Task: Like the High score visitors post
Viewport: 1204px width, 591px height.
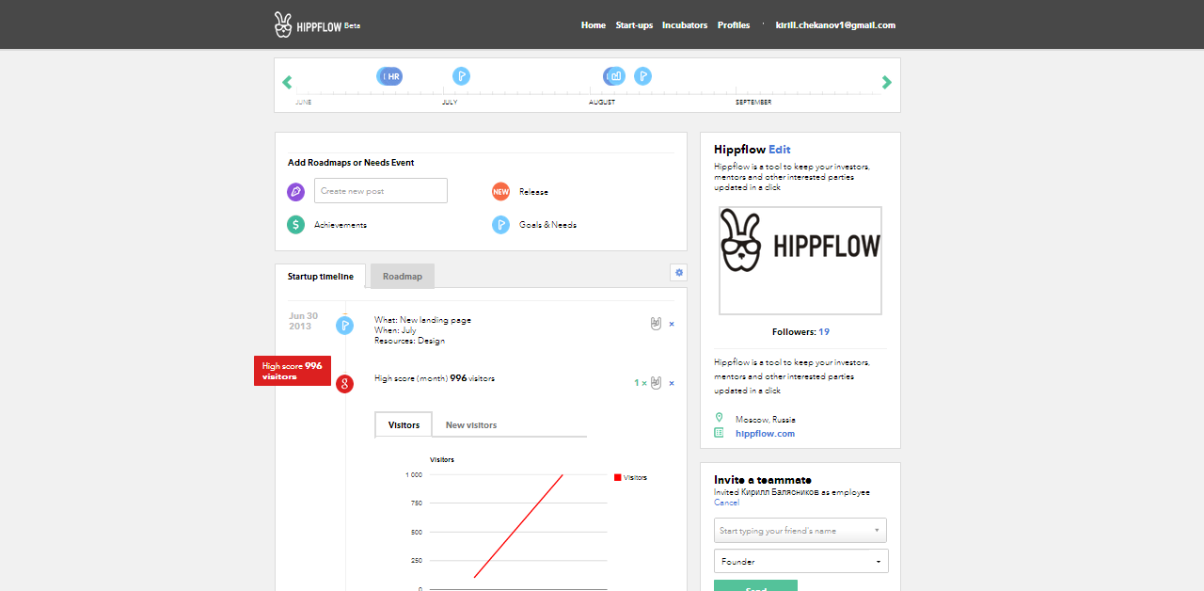Action: pos(657,383)
